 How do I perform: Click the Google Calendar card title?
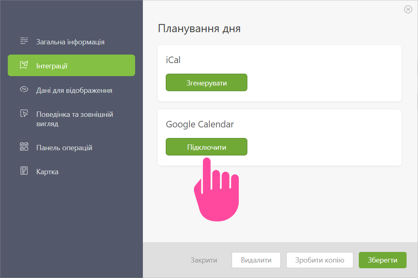(200, 125)
